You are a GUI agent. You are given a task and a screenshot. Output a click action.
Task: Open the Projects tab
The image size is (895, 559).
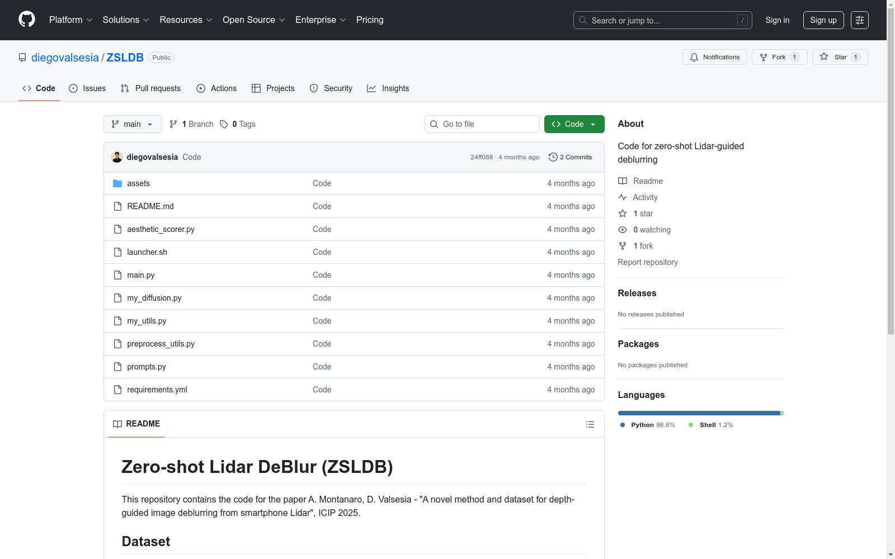coord(273,88)
